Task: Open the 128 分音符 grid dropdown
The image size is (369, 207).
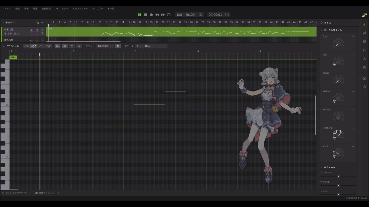Action: pyautogui.click(x=104, y=46)
